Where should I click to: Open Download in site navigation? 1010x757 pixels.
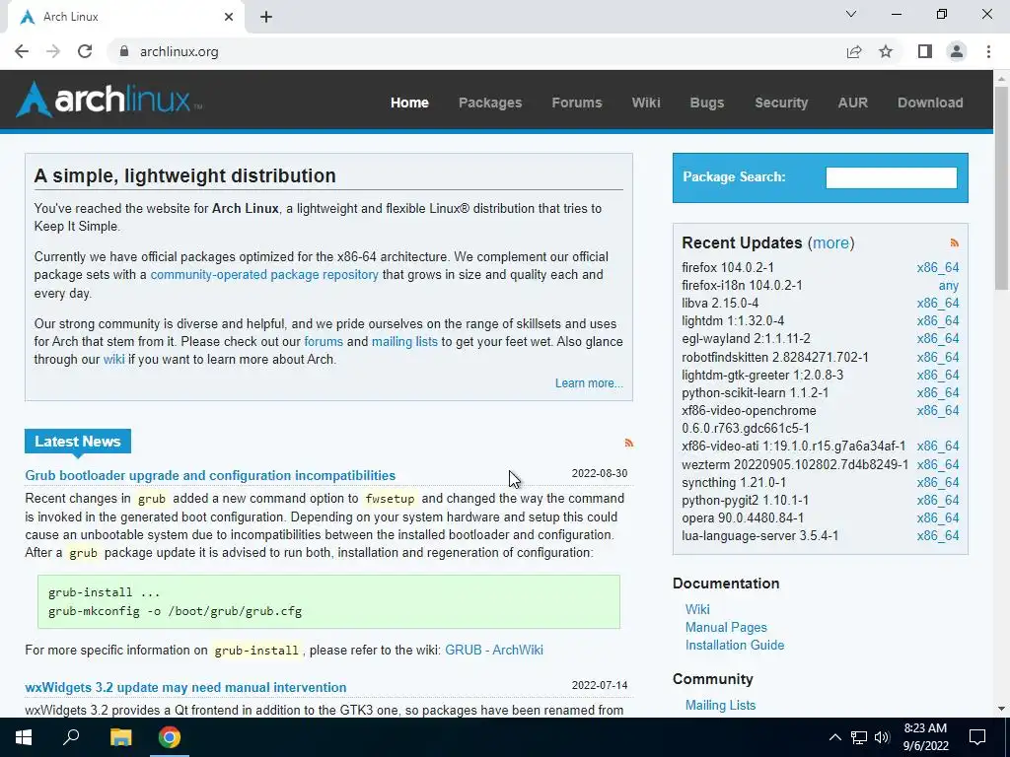pyautogui.click(x=931, y=103)
